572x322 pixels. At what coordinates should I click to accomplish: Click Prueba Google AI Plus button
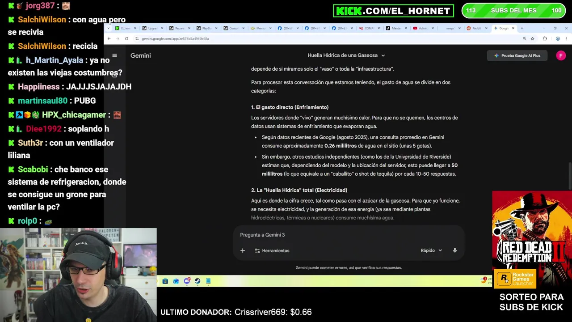click(517, 55)
